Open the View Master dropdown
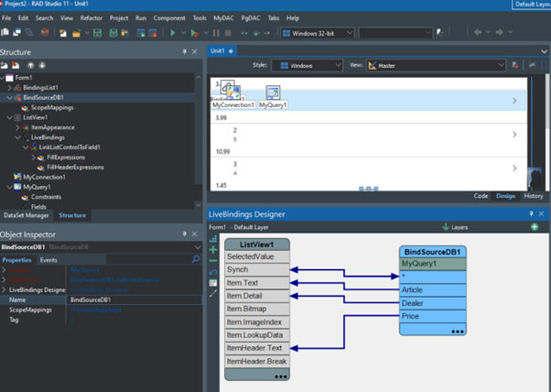 [x=436, y=65]
